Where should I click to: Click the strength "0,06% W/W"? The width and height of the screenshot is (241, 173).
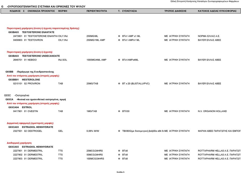93,131
